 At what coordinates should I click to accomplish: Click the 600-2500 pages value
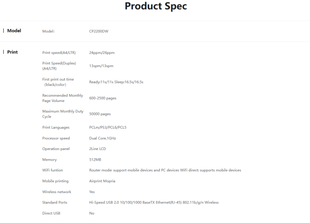tap(103, 98)
